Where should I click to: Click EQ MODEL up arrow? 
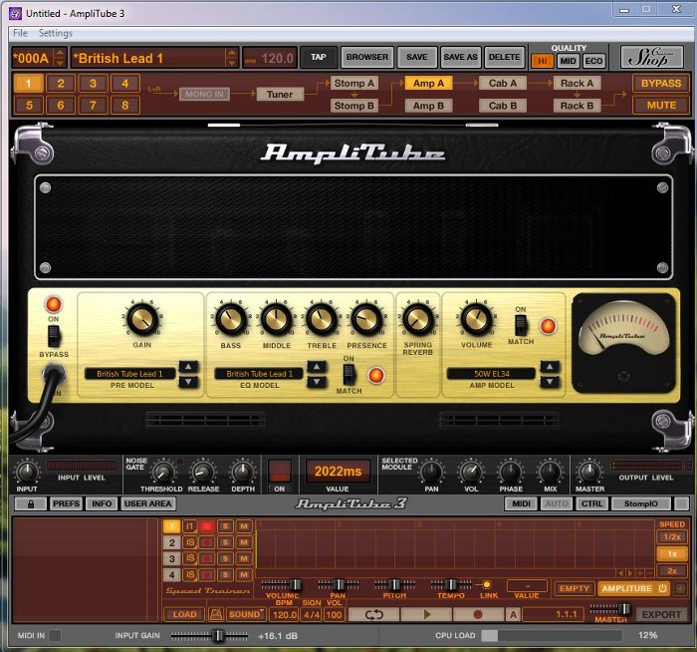317,367
